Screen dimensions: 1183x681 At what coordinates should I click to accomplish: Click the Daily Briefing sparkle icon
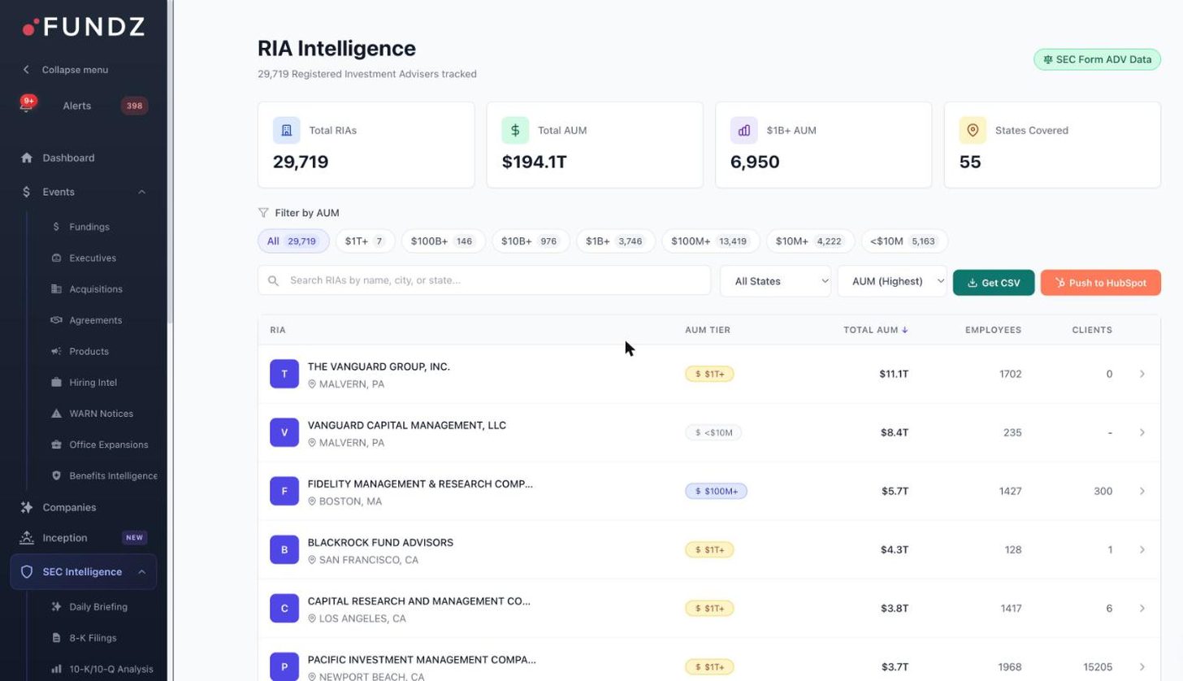tap(56, 607)
